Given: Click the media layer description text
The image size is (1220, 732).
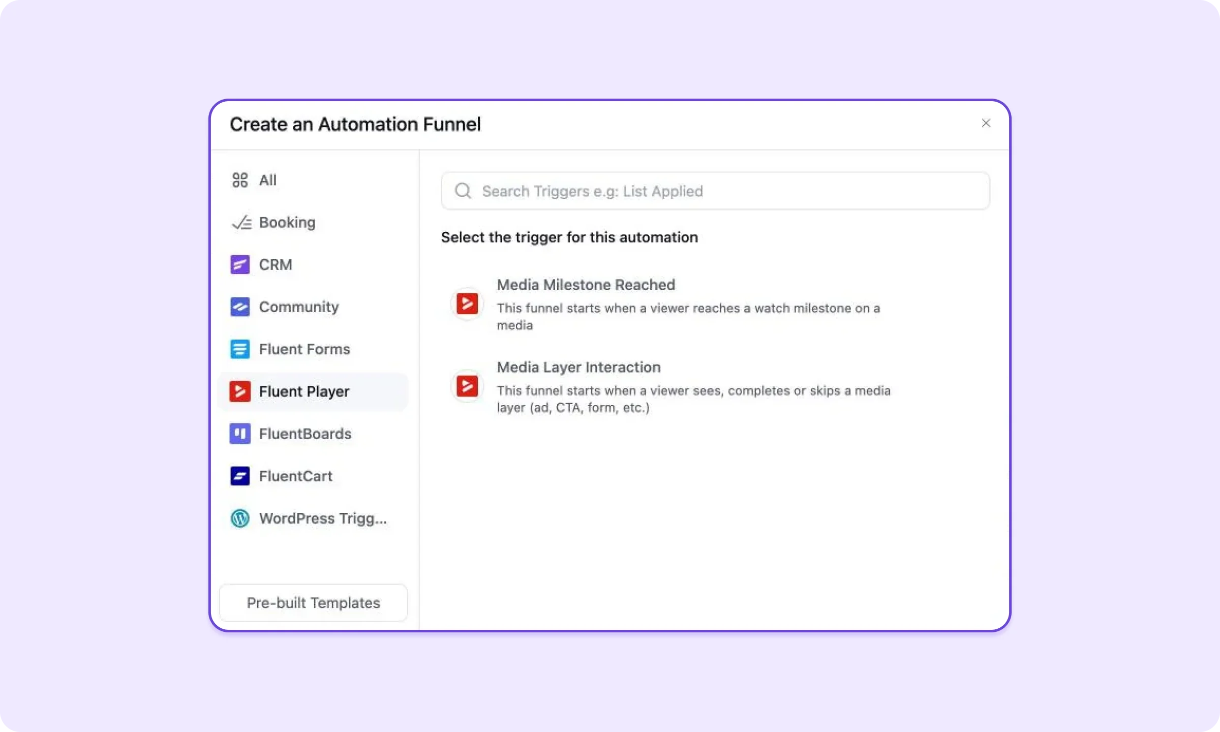Looking at the screenshot, I should point(693,399).
